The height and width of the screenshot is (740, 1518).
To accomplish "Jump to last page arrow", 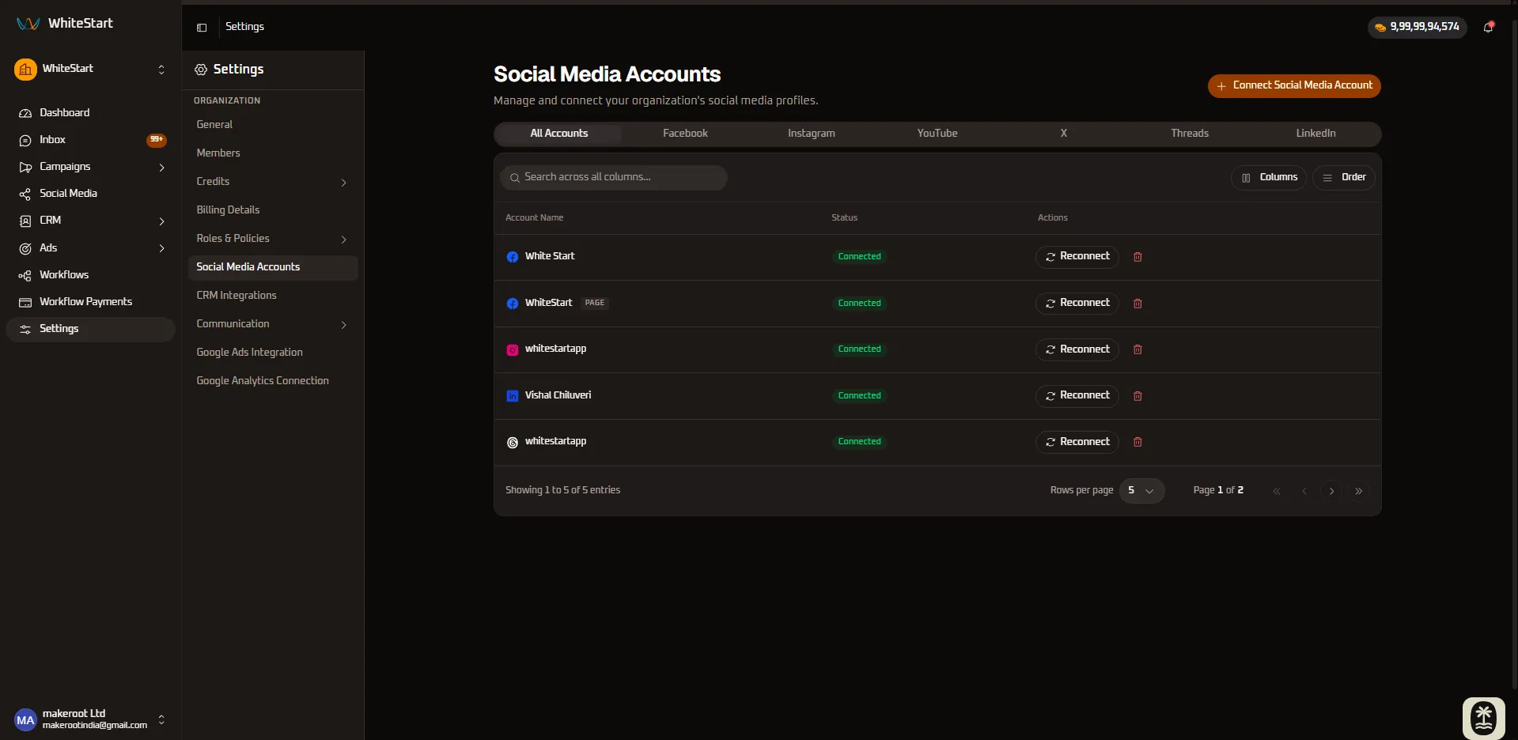I will pyautogui.click(x=1358, y=491).
